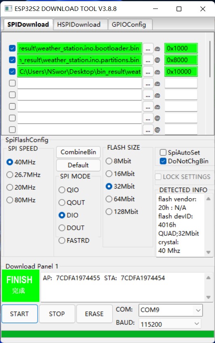Switch to the HSPIDownload tab
This screenshot has height=343, width=215.
tap(80, 24)
